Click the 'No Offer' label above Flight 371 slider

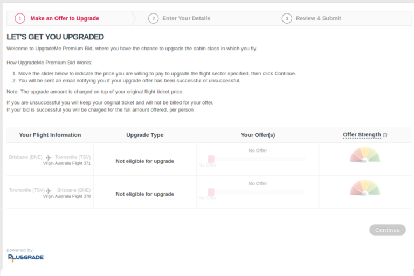258,150
